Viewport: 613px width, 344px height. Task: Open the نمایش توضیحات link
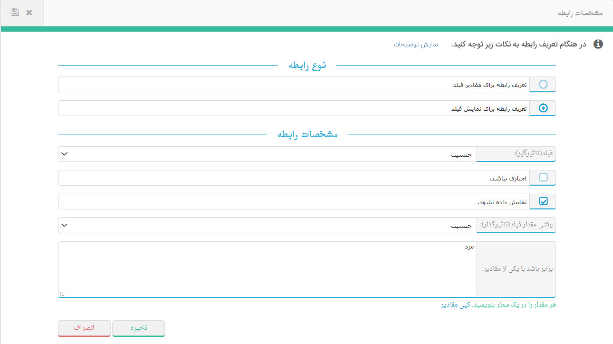[x=416, y=45]
